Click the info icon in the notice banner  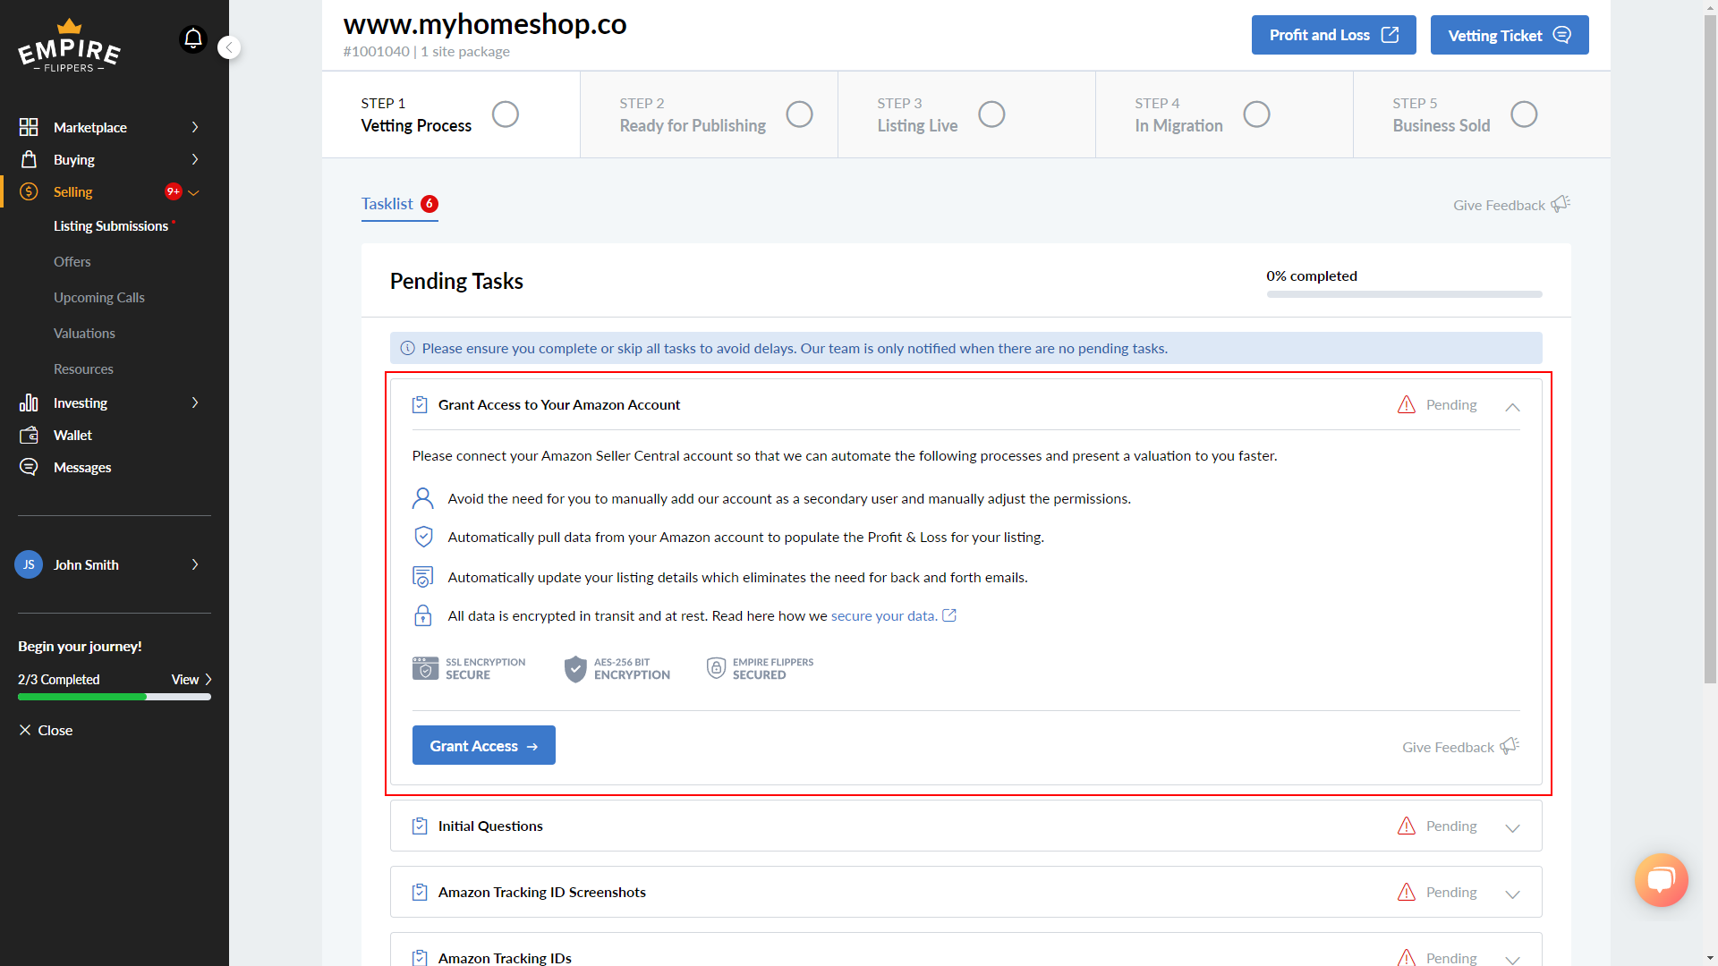(x=407, y=348)
